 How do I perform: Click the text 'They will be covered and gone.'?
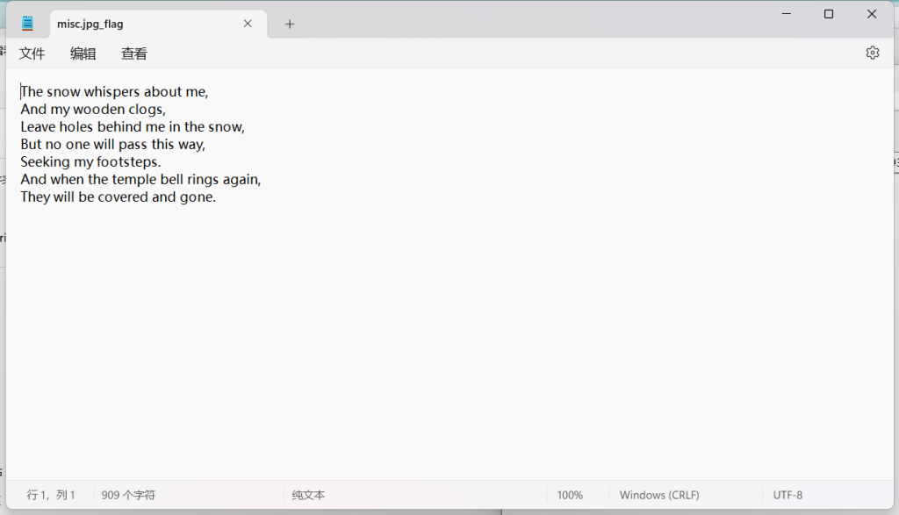[x=118, y=197]
